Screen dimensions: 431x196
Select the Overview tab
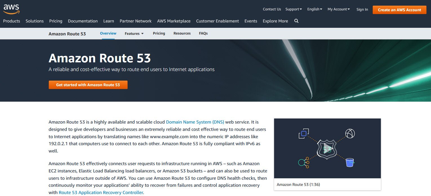[108, 33]
